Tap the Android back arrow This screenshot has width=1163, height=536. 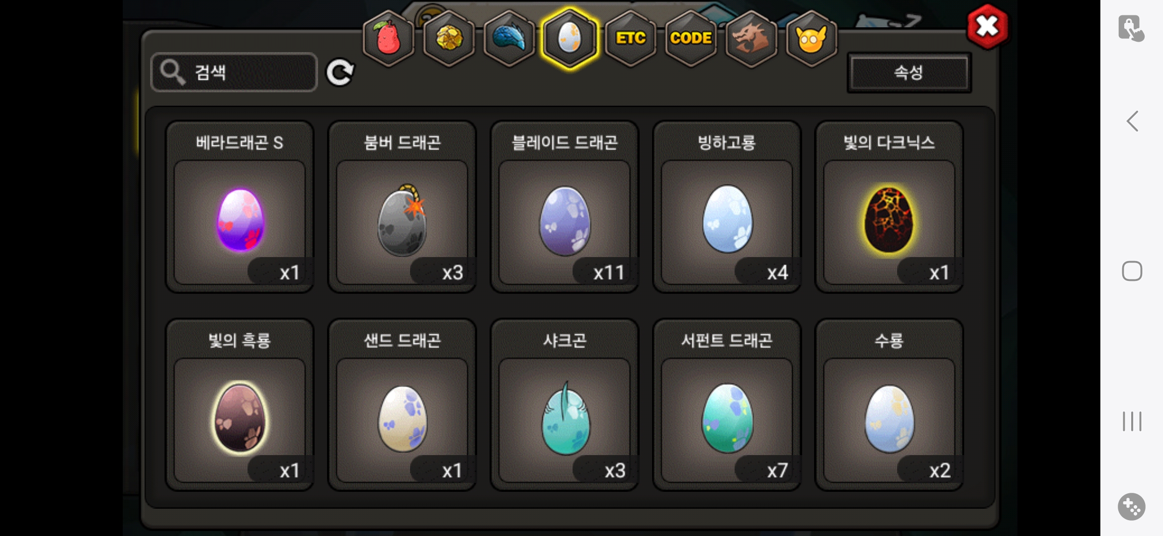pyautogui.click(x=1132, y=121)
